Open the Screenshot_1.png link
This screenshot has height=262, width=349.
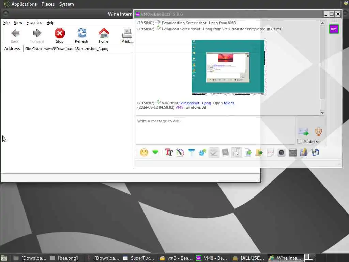pyautogui.click(x=195, y=103)
